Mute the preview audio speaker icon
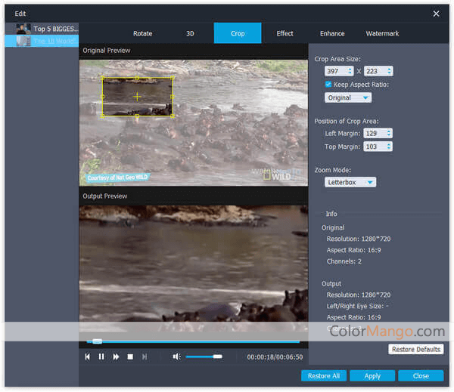This screenshot has height=392, width=454. (176, 357)
